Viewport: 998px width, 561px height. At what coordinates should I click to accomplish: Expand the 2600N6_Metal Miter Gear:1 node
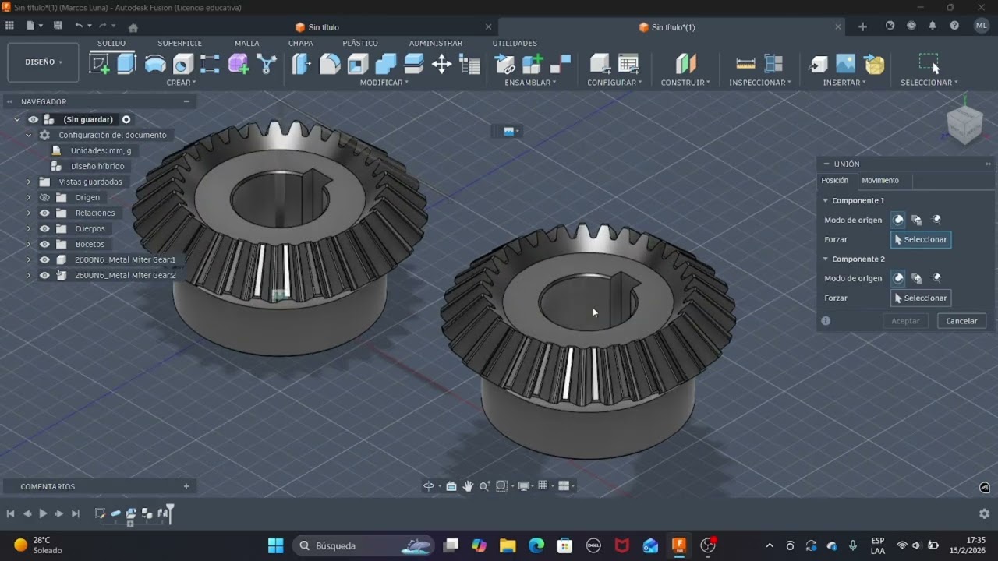pos(29,259)
